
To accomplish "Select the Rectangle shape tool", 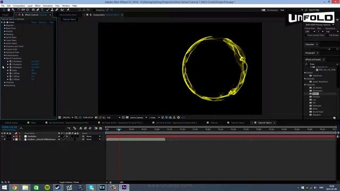I will (x=33, y=10).
